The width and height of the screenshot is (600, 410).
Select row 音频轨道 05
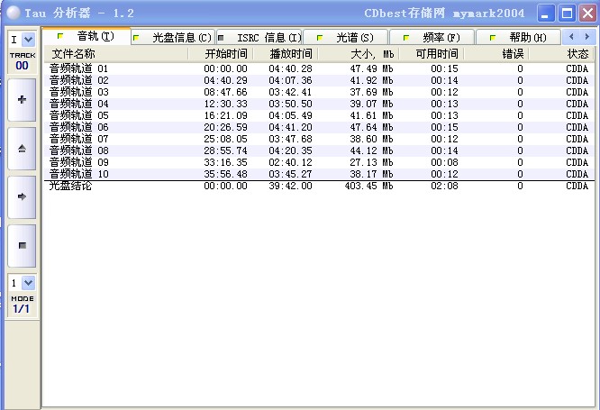click(x=319, y=115)
